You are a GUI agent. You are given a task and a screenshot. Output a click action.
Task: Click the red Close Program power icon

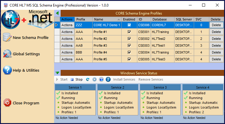click(7, 103)
